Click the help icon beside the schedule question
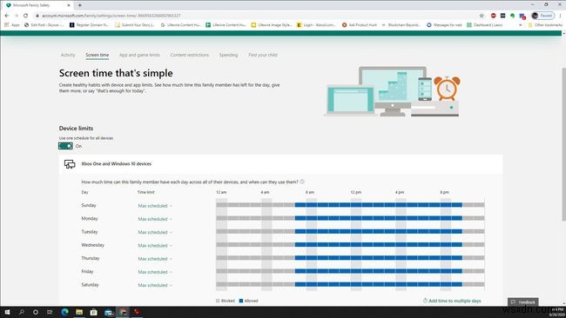566x318 pixels. click(302, 182)
